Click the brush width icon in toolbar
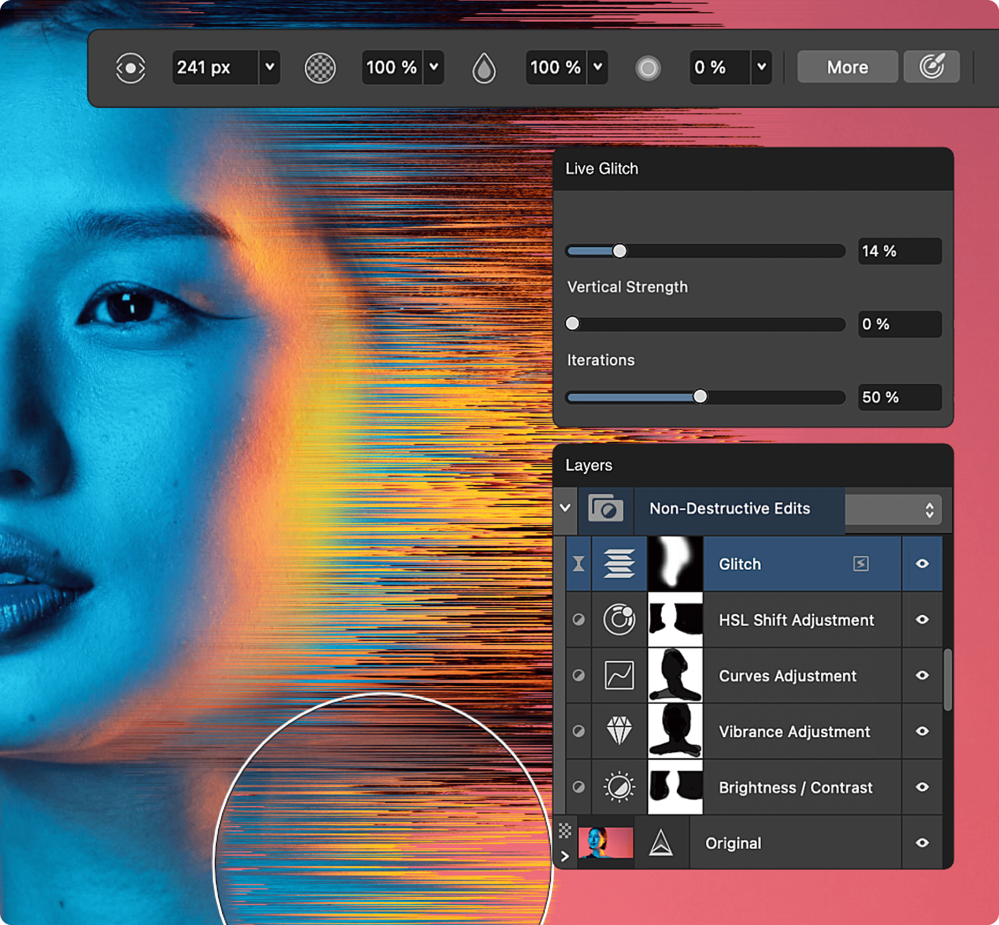999x925 pixels. 130,67
